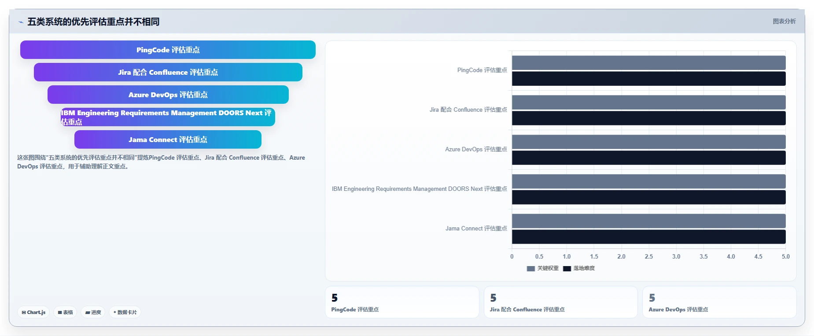The width and height of the screenshot is (814, 336).
Task: Click the 4.0 tick on x-axis
Action: click(x=731, y=256)
